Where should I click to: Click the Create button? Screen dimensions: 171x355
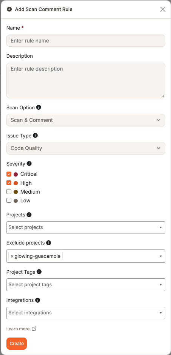pyautogui.click(x=17, y=344)
